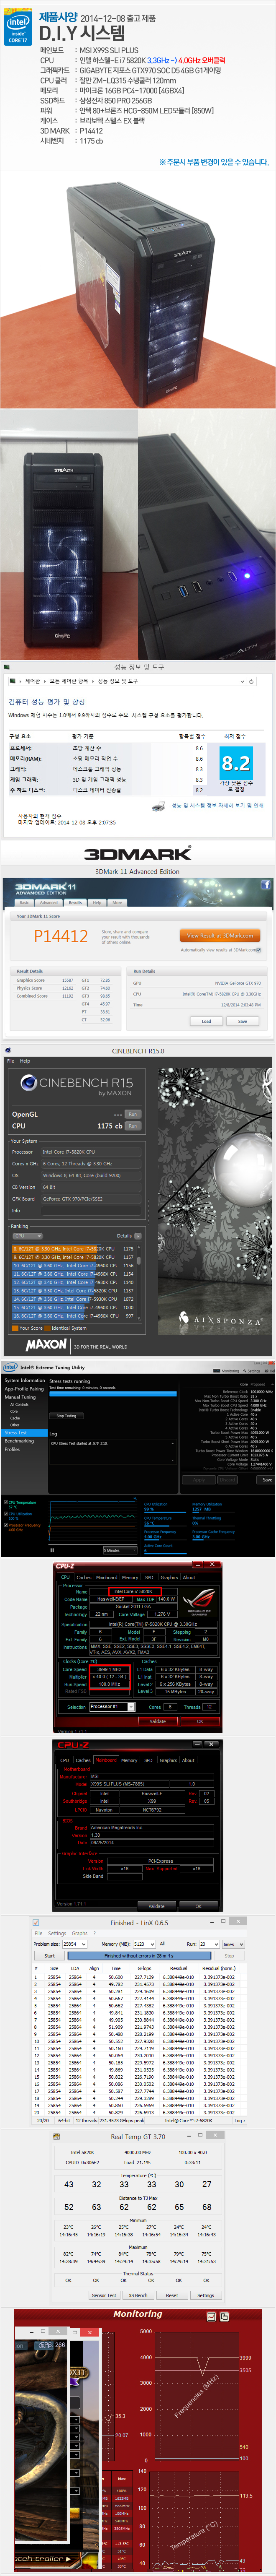
Task: Run the CPU test in Cinebench
Action: point(133,1125)
